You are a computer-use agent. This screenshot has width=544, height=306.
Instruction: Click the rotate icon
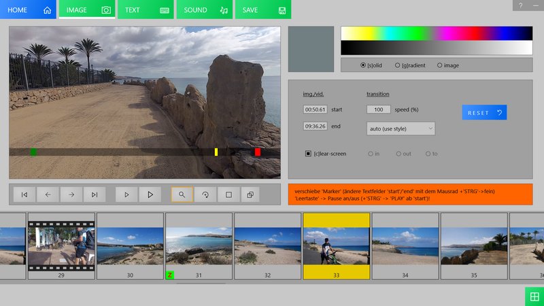pos(205,194)
